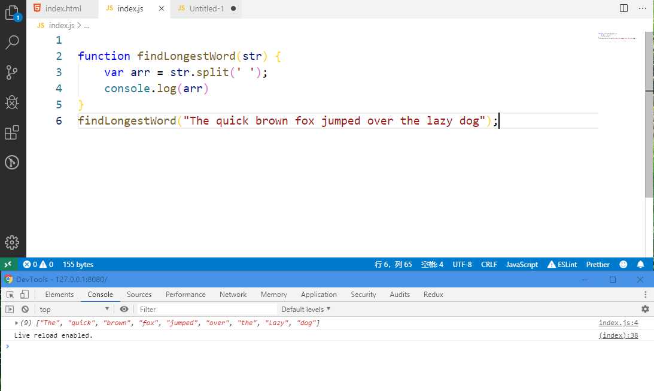Open the Sources panel tab
This screenshot has width=654, height=391.
tap(139, 295)
